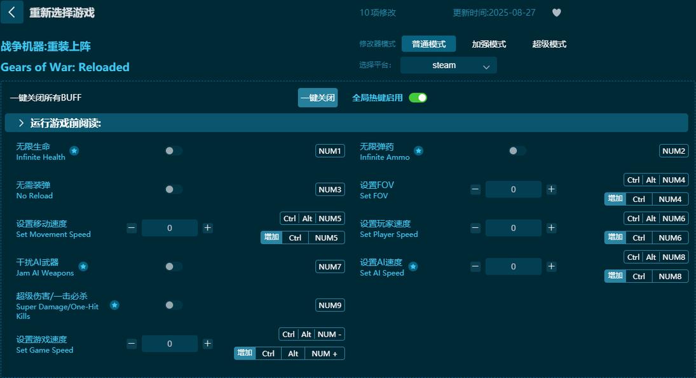Increase Set Game Speed with plus
The height and width of the screenshot is (378, 696).
(207, 344)
